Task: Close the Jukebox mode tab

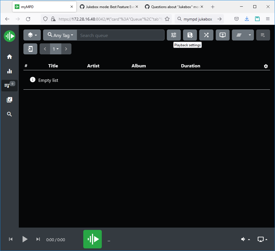Action: coord(137,7)
